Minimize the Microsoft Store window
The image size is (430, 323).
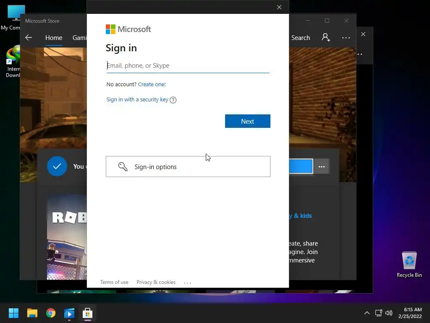[308, 21]
